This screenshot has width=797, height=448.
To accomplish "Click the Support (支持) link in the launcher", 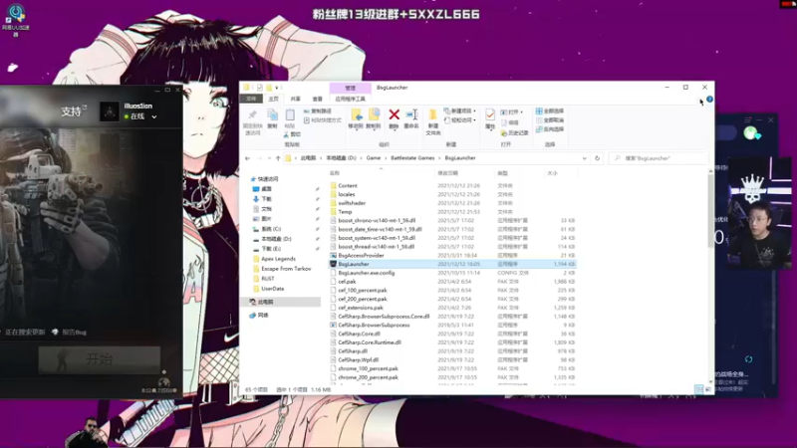I will click(x=72, y=112).
